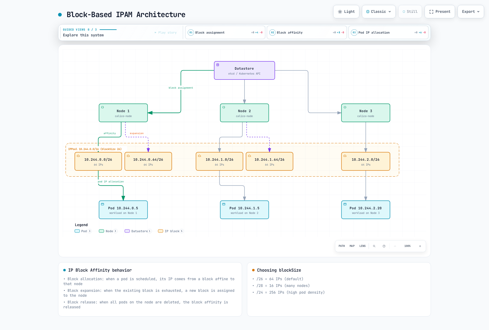Click the code icon on Node 1
The width and height of the screenshot is (489, 330).
103,107
